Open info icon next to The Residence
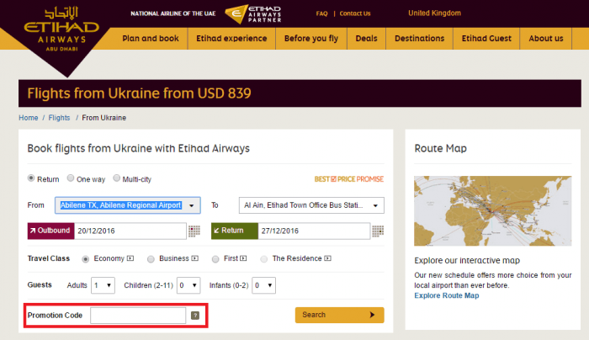This screenshot has height=340, width=589. point(328,258)
